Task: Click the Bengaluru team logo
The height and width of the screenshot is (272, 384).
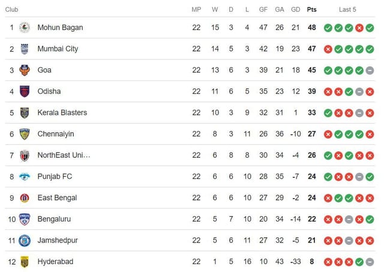Action: [25, 219]
